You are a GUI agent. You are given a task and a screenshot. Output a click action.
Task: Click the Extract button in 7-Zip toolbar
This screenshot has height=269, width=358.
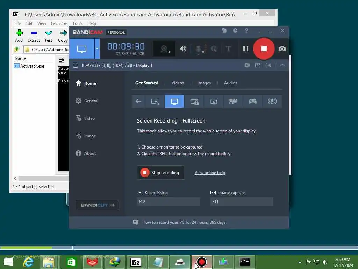34,36
